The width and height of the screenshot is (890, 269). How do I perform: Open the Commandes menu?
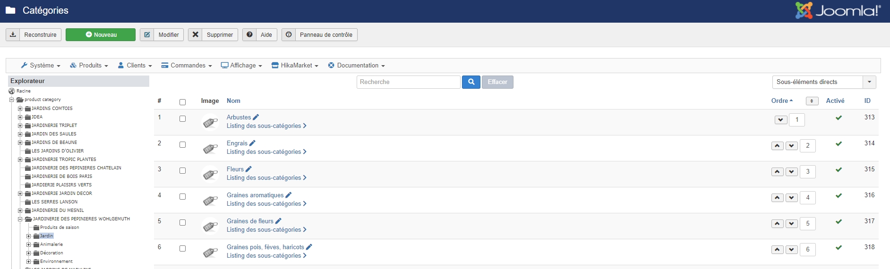coord(187,66)
